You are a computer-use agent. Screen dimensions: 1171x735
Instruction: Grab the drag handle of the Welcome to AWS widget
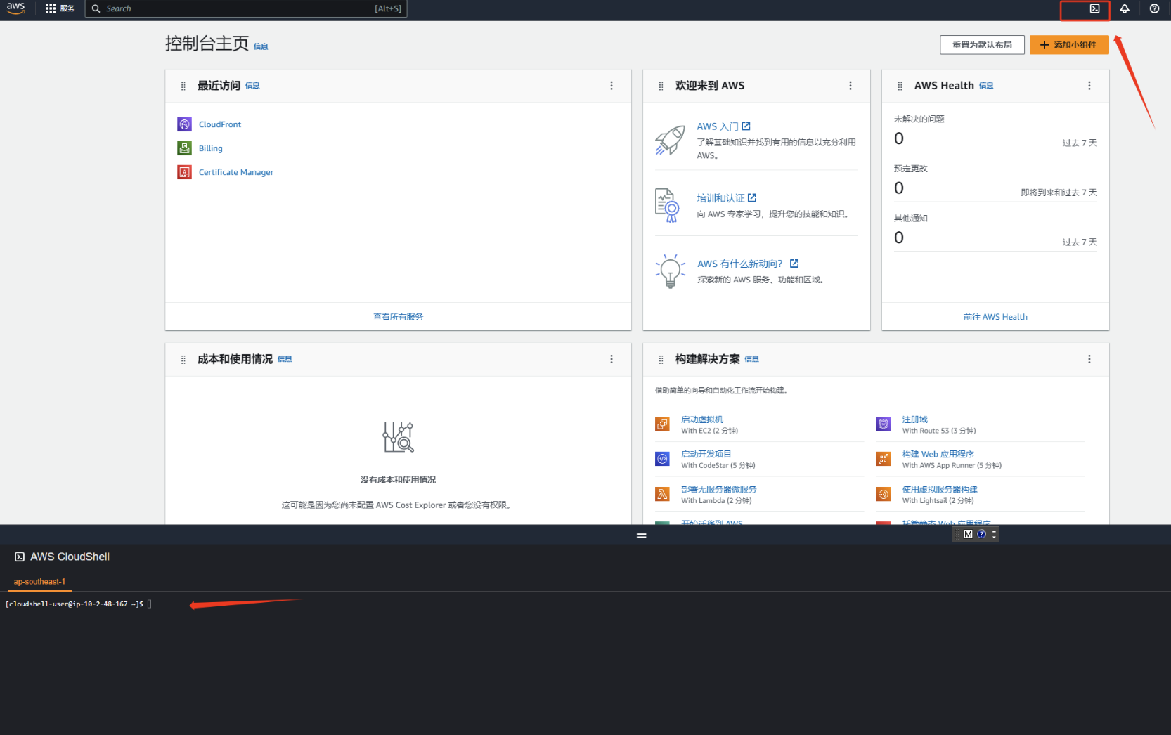661,86
